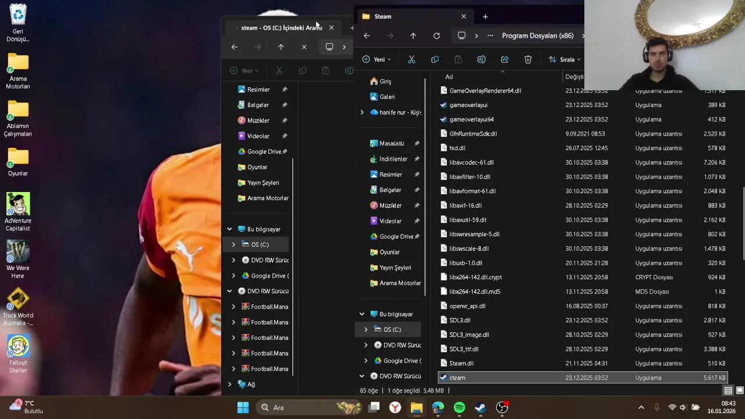Select GfnRuntimeSdk.dll file
745x419 pixels.
pyautogui.click(x=473, y=134)
